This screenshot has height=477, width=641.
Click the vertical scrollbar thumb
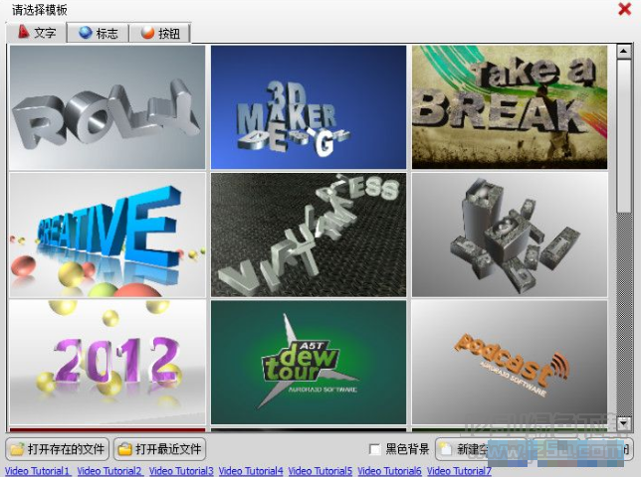624,136
